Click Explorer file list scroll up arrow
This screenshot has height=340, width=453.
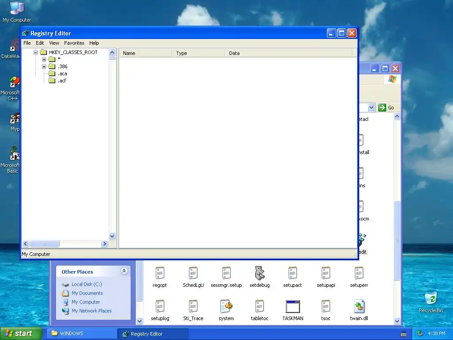click(x=397, y=116)
